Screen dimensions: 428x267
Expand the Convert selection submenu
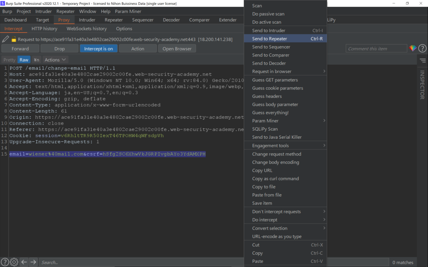click(285, 228)
